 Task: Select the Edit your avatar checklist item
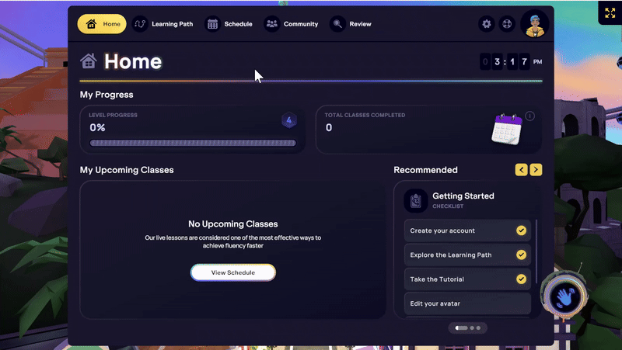(467, 303)
